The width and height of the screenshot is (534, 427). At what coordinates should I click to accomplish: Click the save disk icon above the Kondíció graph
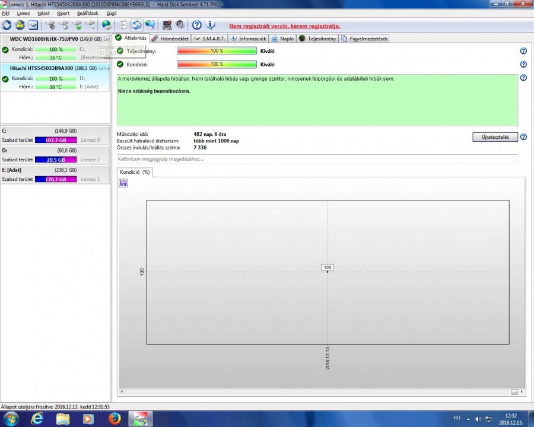(123, 183)
